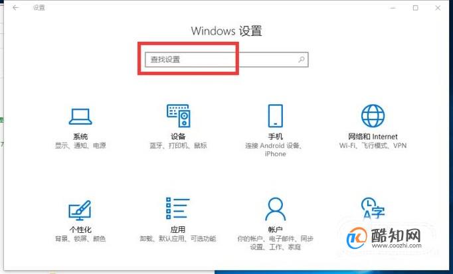Viewport: 453px width, 274px height.
Task: Click the back arrow in Settings
Action: [x=15, y=8]
